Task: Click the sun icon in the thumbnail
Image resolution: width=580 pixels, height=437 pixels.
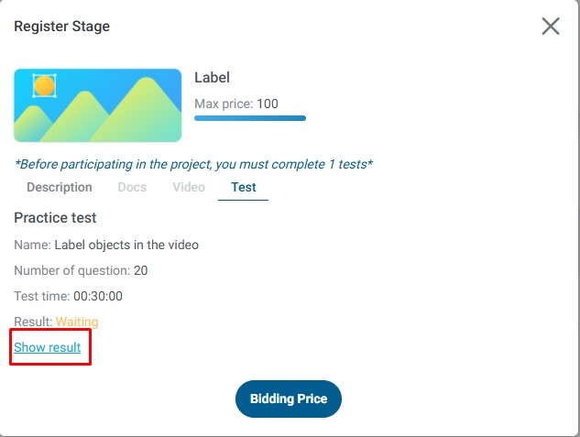Action: [44, 86]
